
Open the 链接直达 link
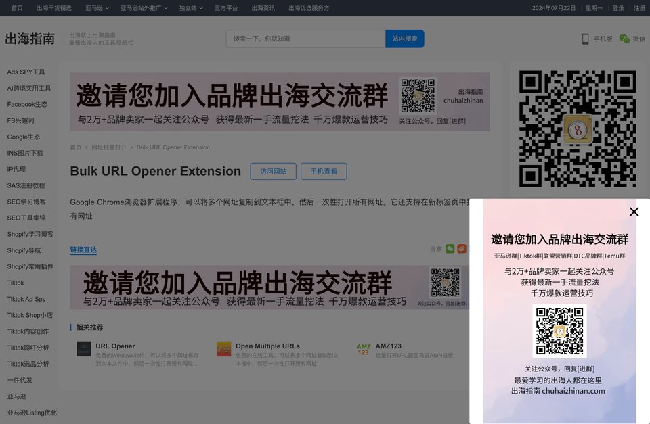point(83,250)
